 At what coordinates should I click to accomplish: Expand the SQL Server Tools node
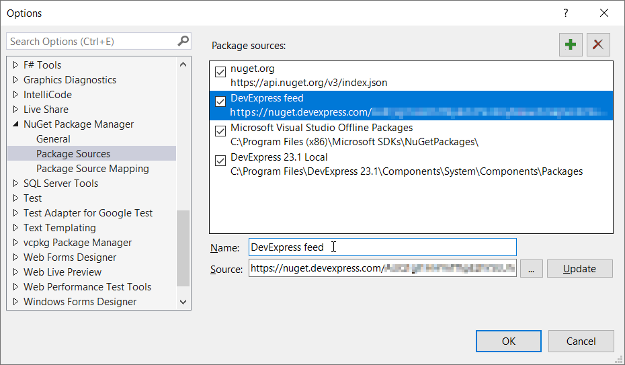15,184
